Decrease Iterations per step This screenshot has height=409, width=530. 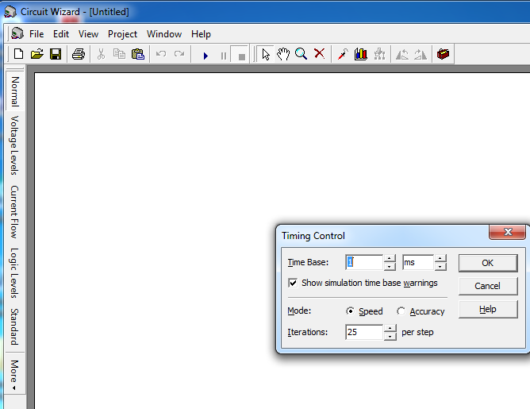(390, 336)
